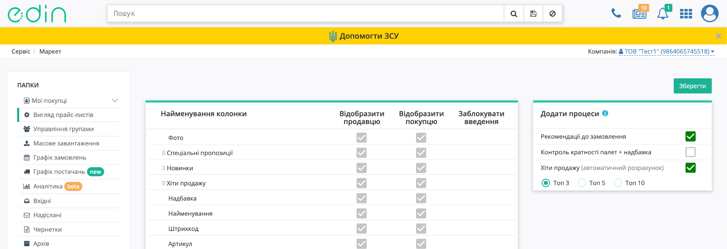Open the apps grid icon

coord(686,14)
